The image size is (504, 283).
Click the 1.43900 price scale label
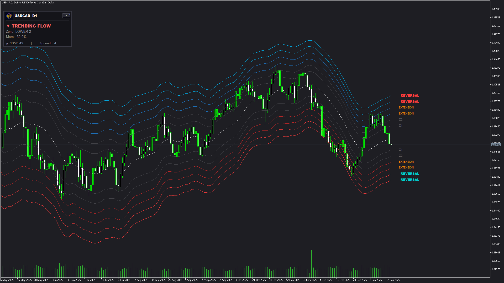(x=496, y=9)
